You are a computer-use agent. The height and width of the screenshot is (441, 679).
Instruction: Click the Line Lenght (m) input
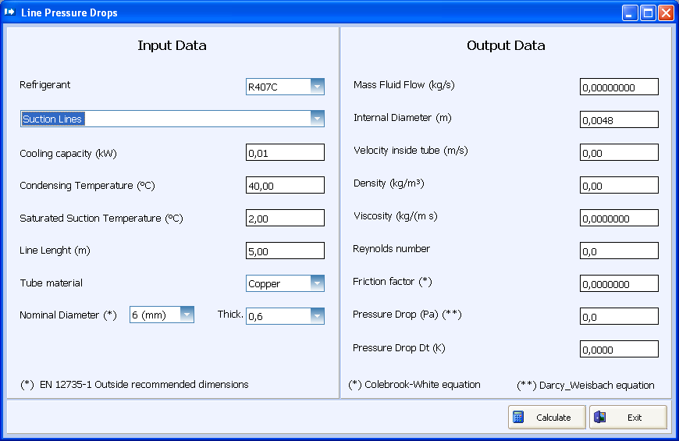coord(285,251)
